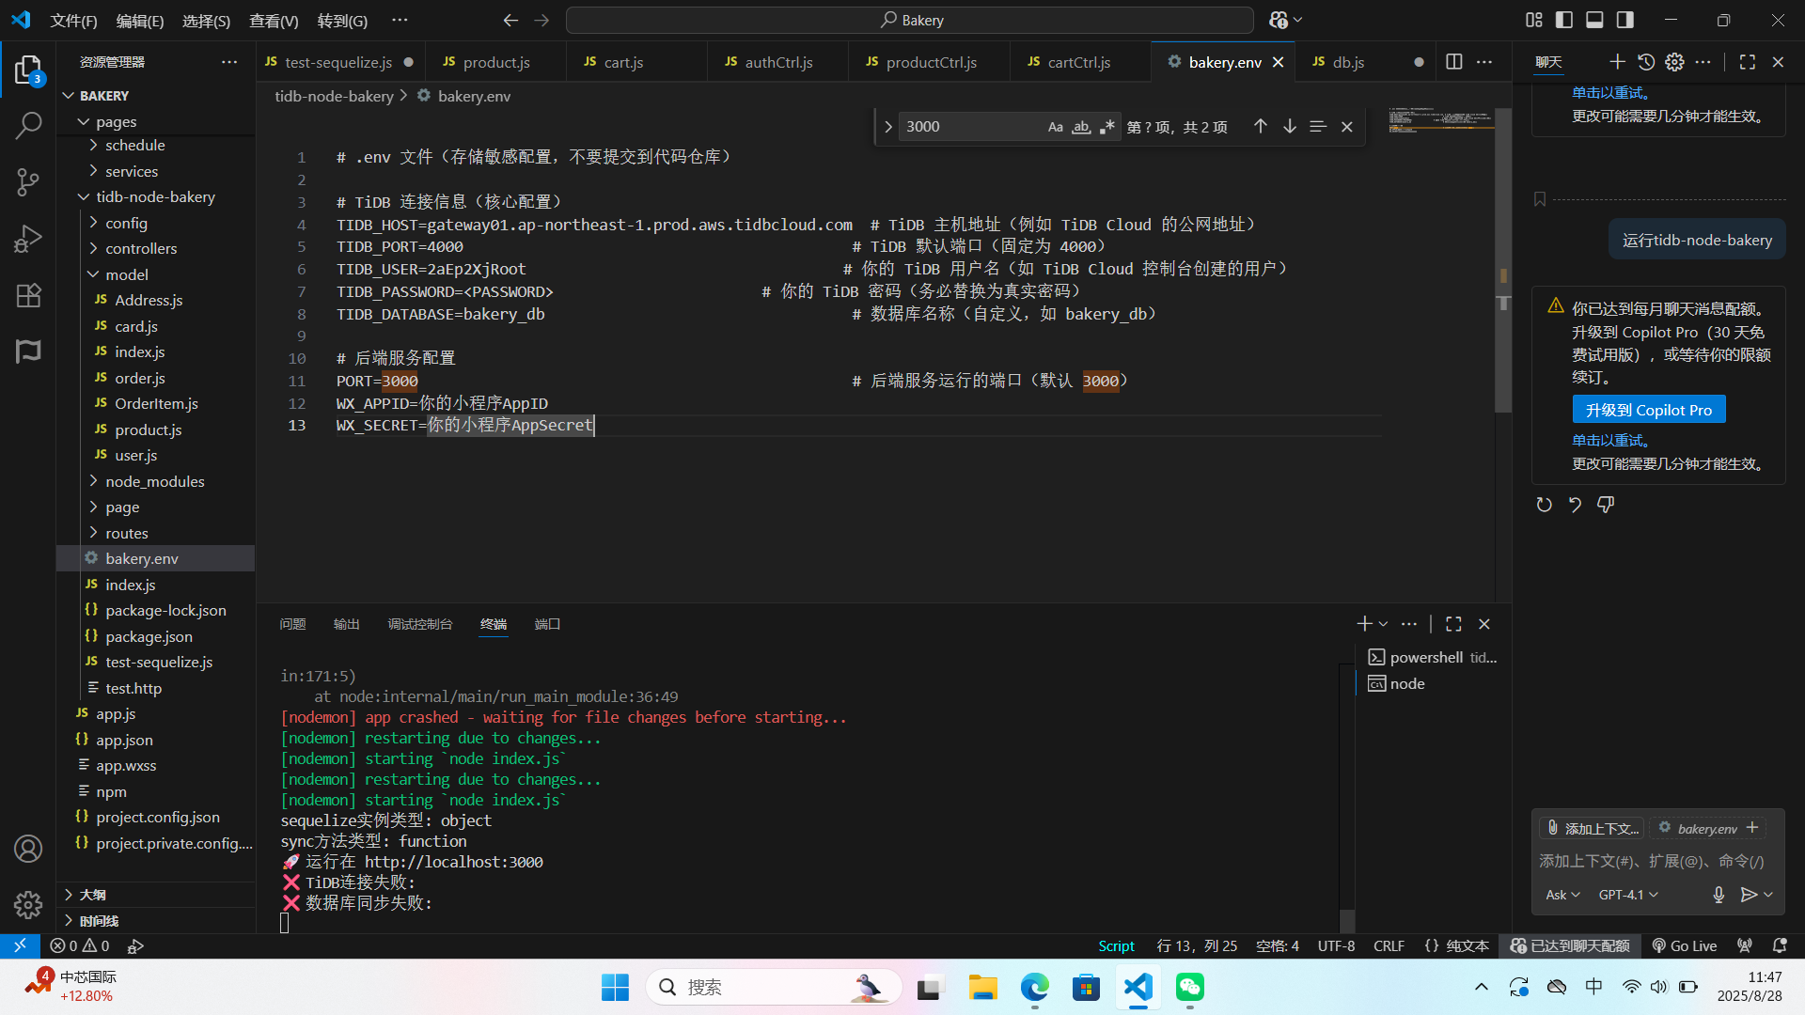This screenshot has width=1805, height=1015.
Task: Click the find input containing 3000
Action: (x=968, y=127)
